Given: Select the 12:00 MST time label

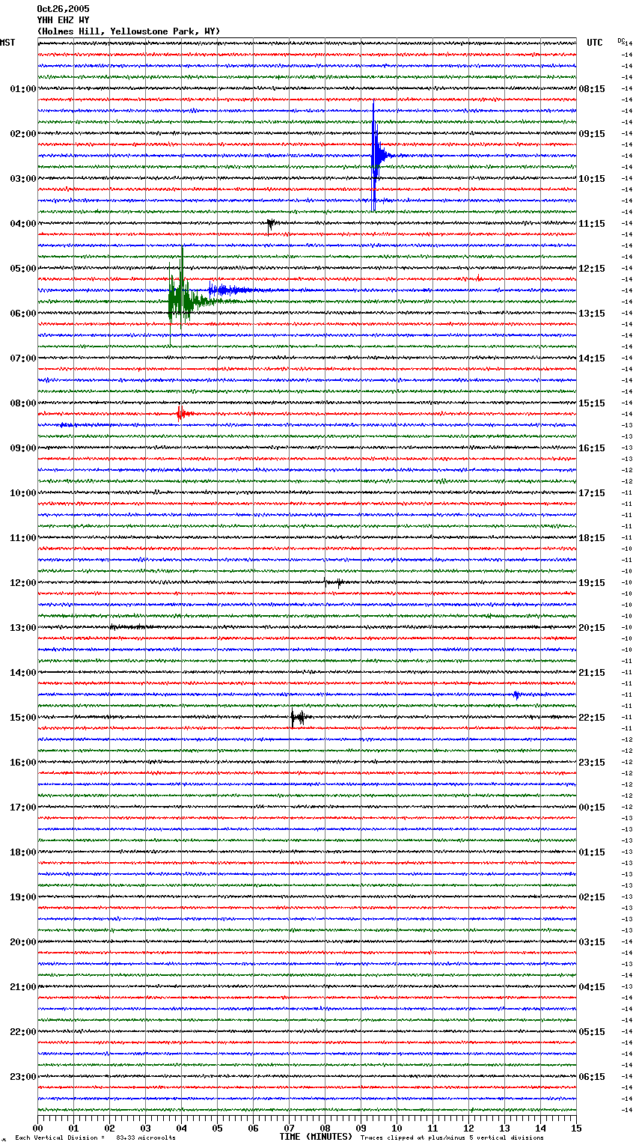Looking at the screenshot, I should coord(22,583).
